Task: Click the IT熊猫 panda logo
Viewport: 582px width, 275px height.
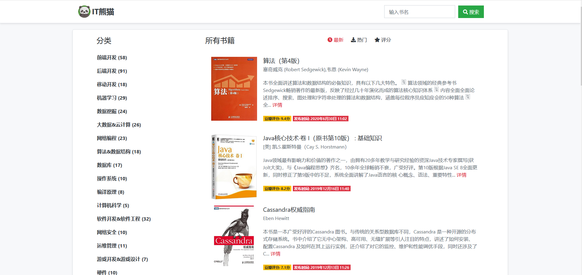Action: (x=83, y=11)
